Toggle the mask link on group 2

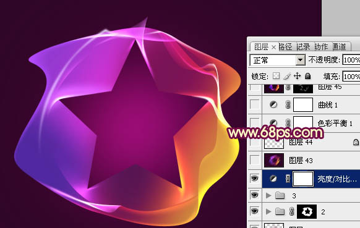(291, 211)
